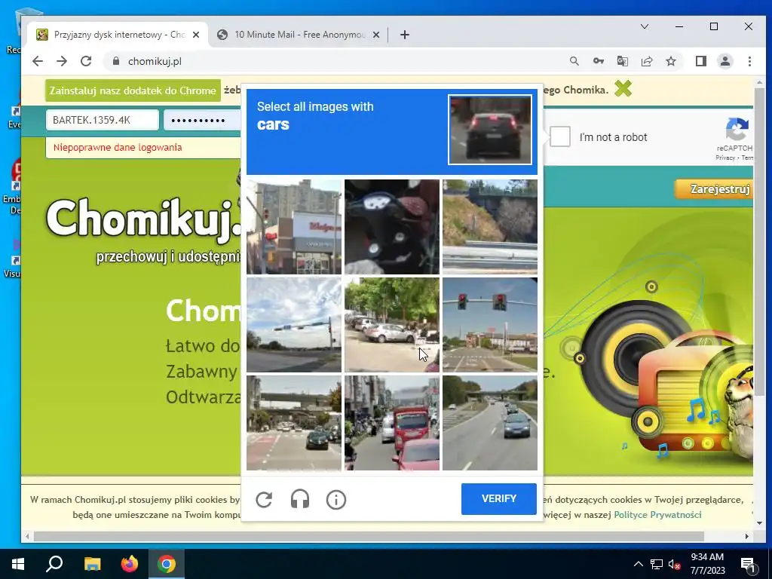Viewport: 772px width, 579px height.
Task: Open the page zoom magnifier icon
Action: (x=574, y=61)
